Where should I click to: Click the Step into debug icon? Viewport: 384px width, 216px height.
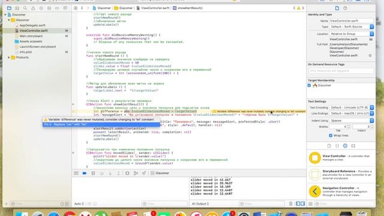pyautogui.click(x=110, y=173)
